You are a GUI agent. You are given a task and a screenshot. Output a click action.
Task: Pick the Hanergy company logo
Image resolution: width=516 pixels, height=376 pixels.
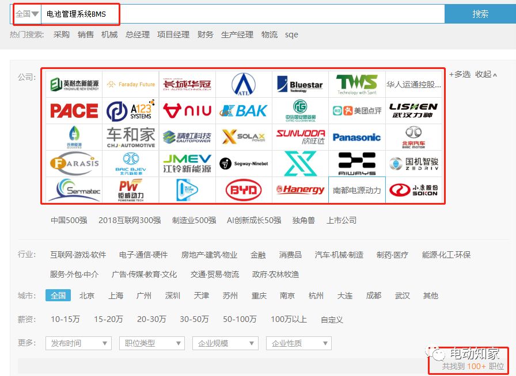point(300,190)
